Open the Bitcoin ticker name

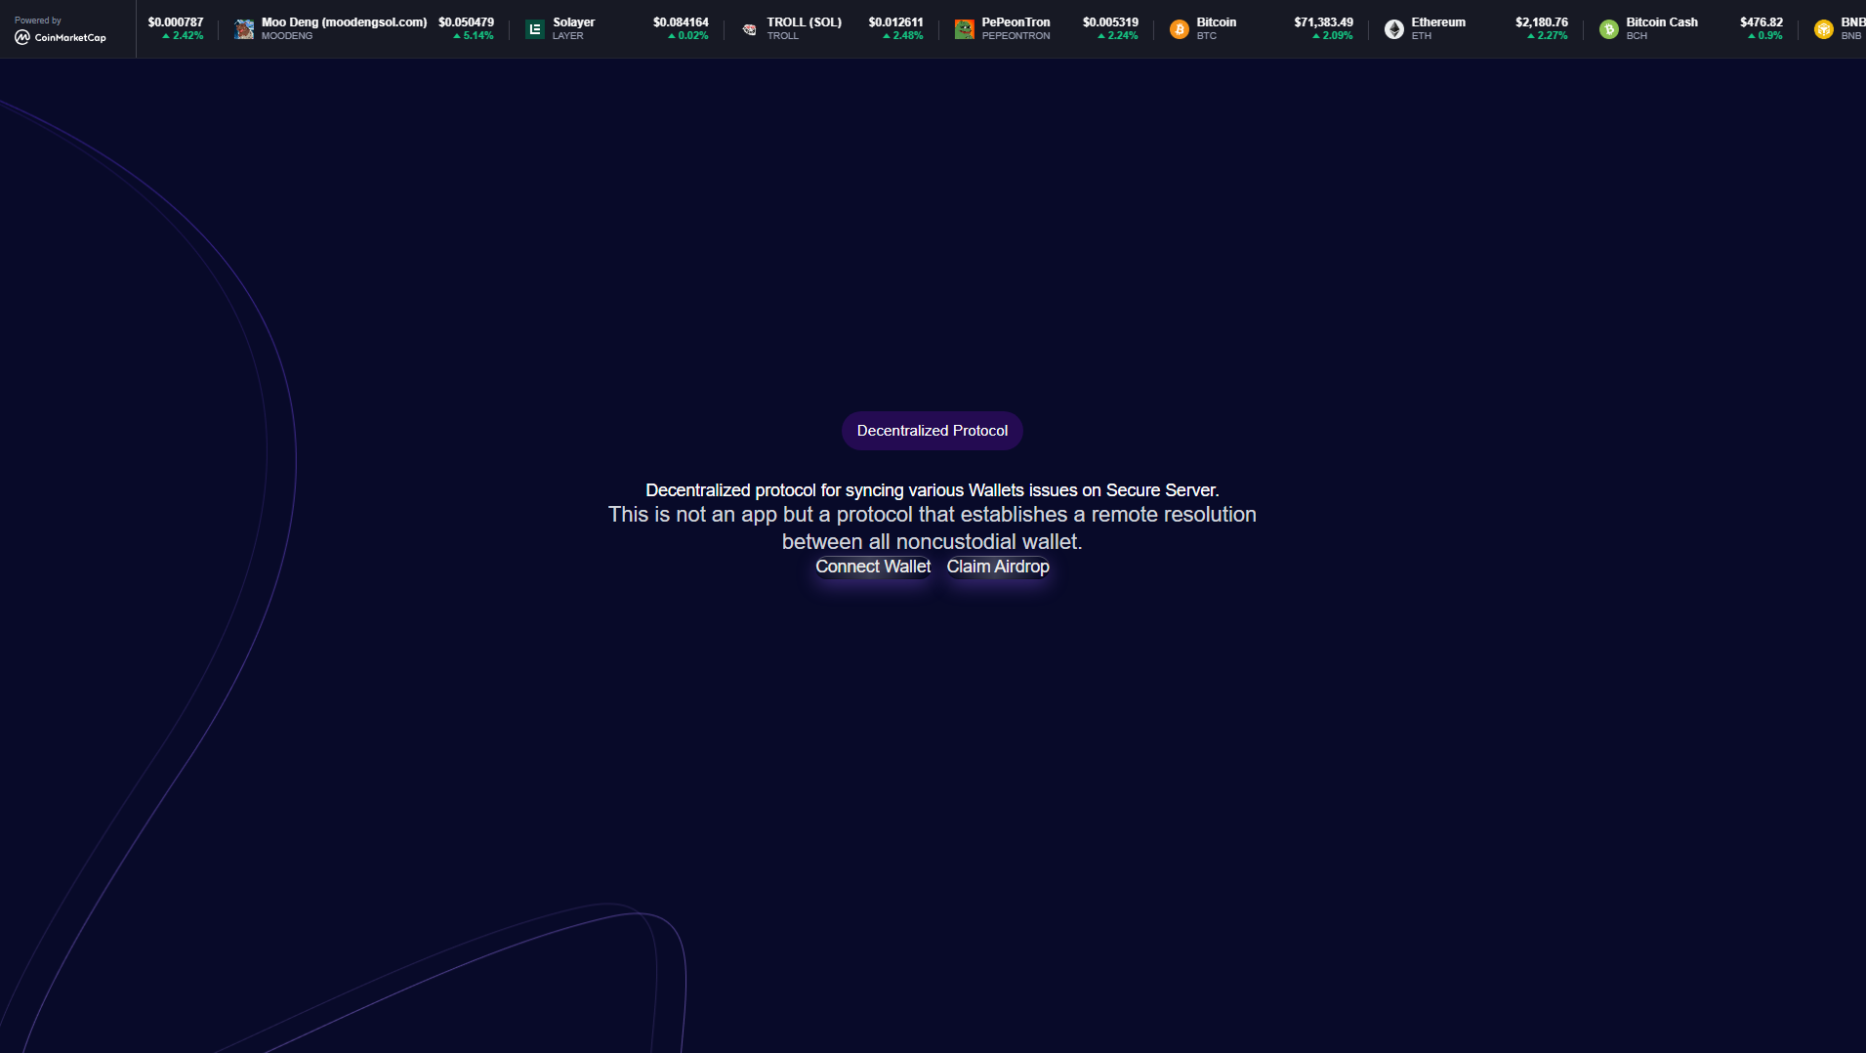[1216, 22]
